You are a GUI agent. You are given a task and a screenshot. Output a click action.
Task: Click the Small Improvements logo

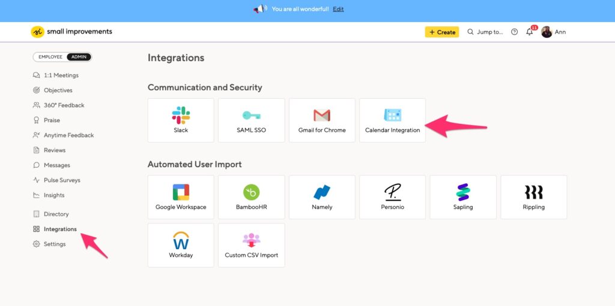pyautogui.click(x=71, y=32)
